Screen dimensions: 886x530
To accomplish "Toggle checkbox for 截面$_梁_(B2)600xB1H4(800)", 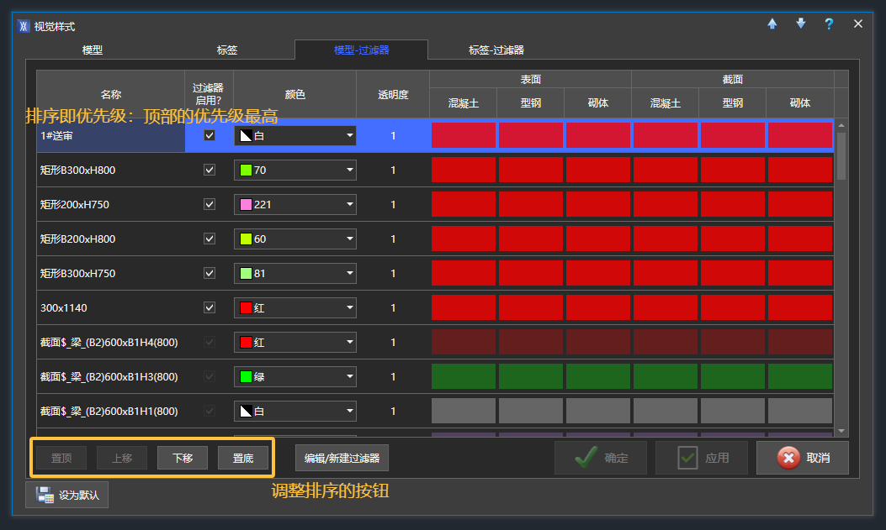I will click(209, 342).
